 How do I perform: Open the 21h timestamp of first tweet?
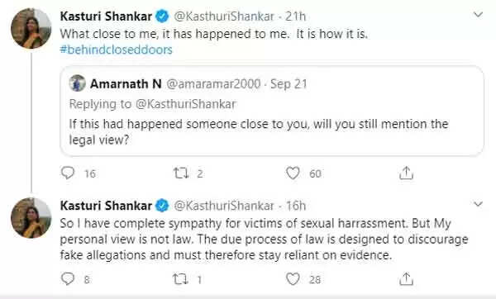(296, 17)
